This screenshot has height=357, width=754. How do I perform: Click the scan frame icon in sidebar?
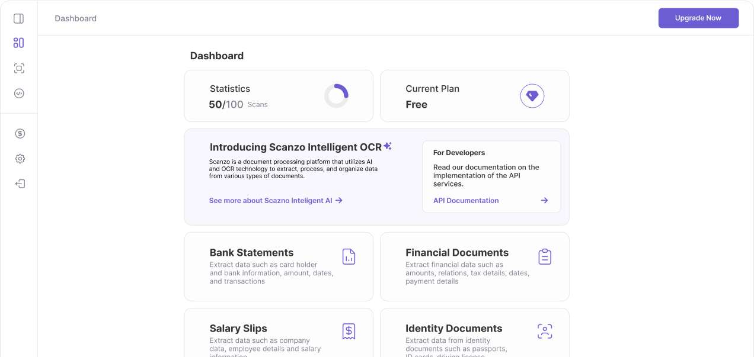[x=19, y=68]
